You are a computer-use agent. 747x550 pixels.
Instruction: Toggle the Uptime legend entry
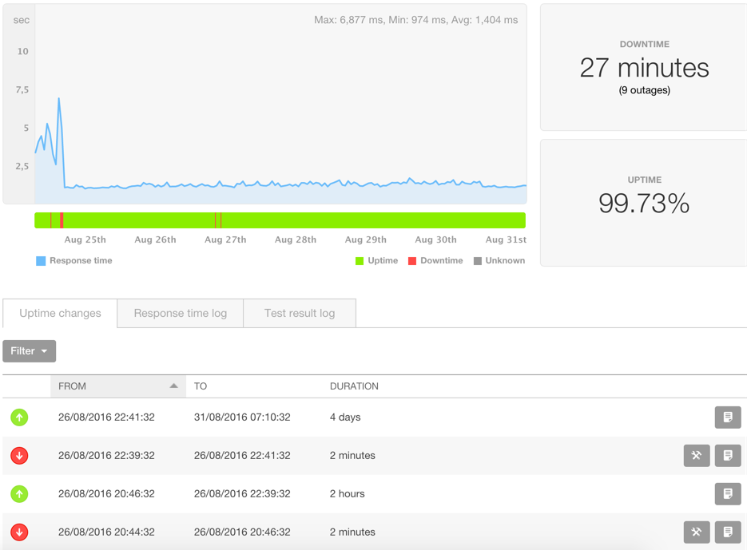(377, 260)
